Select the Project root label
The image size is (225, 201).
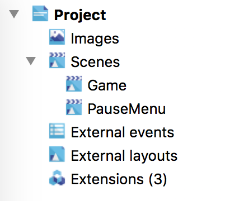(x=80, y=15)
